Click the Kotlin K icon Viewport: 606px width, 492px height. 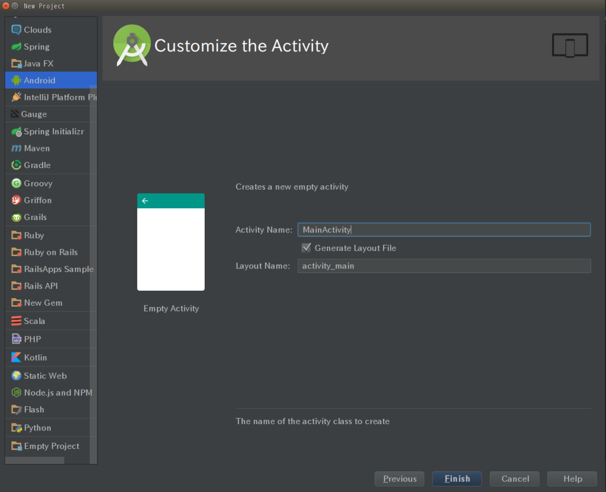[x=16, y=357]
